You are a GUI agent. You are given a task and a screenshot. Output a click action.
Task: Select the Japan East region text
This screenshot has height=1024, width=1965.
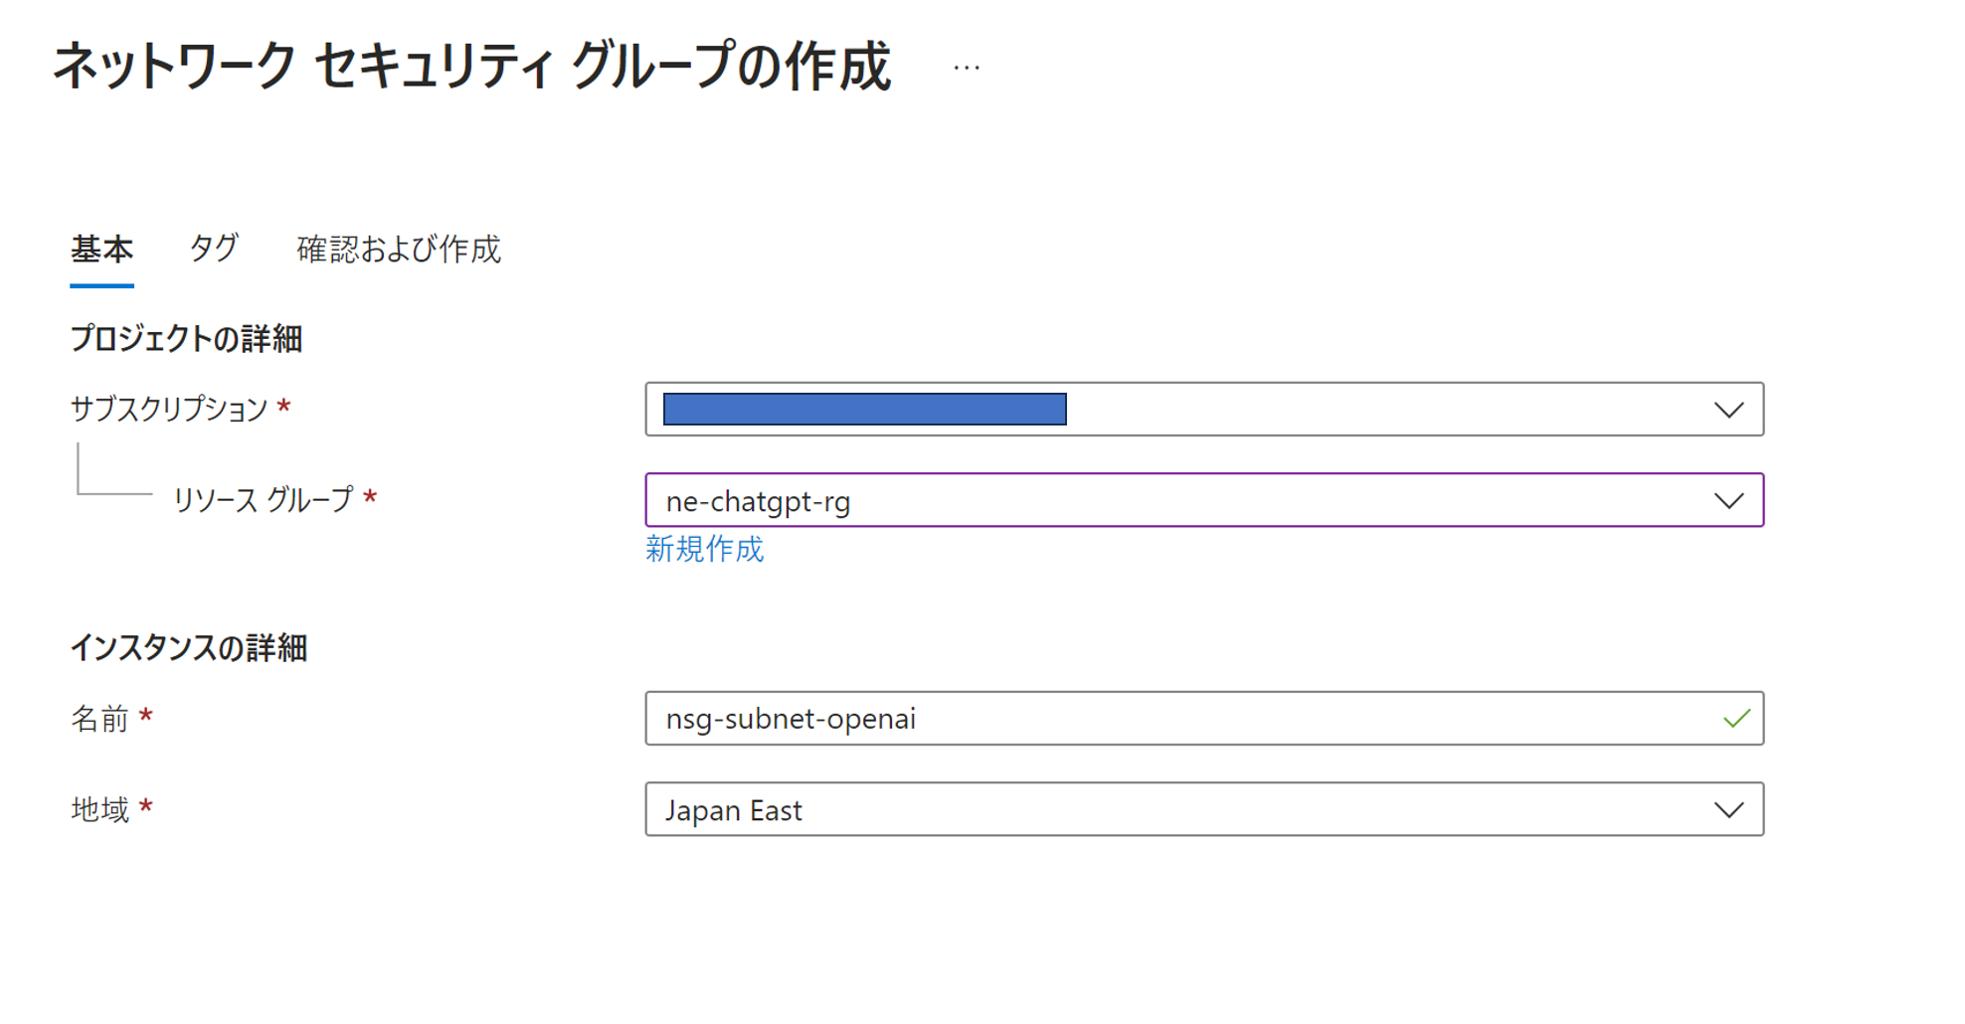[734, 811]
